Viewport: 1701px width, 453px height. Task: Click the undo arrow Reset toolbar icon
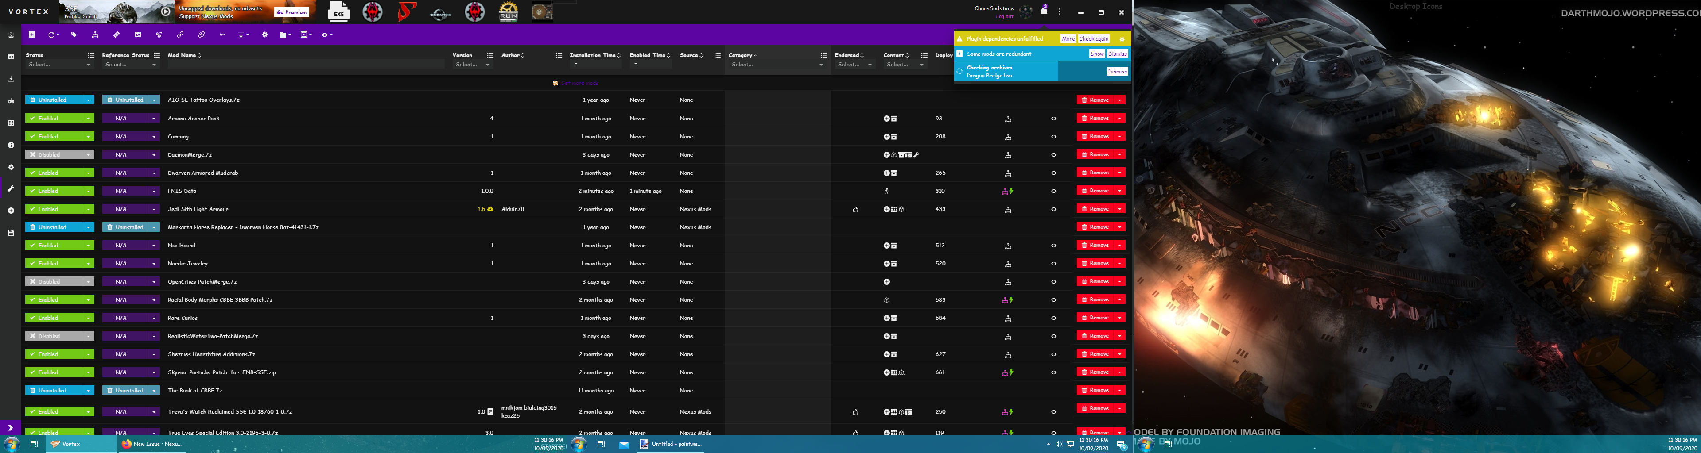pos(222,35)
